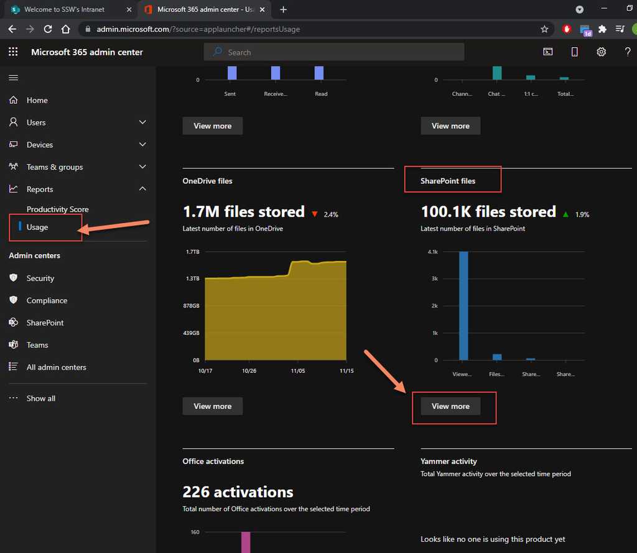Click the app launcher grid icon
Image resolution: width=637 pixels, height=553 pixels.
click(12, 52)
